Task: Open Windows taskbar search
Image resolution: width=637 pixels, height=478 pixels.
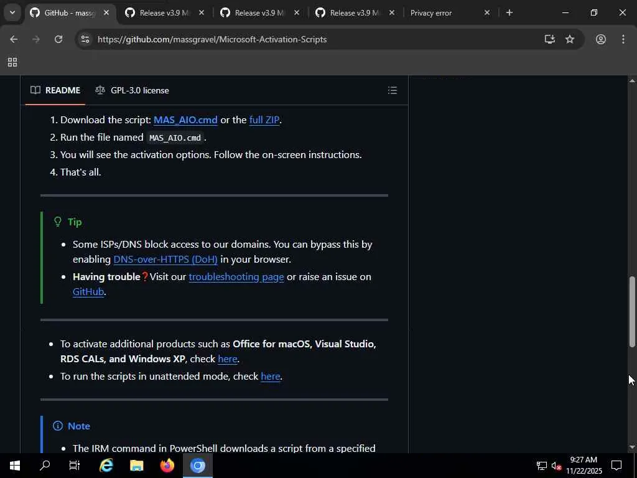Action: tap(45, 466)
